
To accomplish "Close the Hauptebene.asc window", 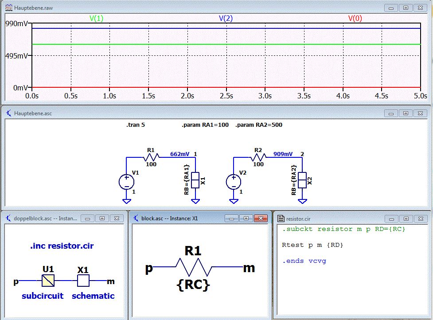I will [420, 113].
